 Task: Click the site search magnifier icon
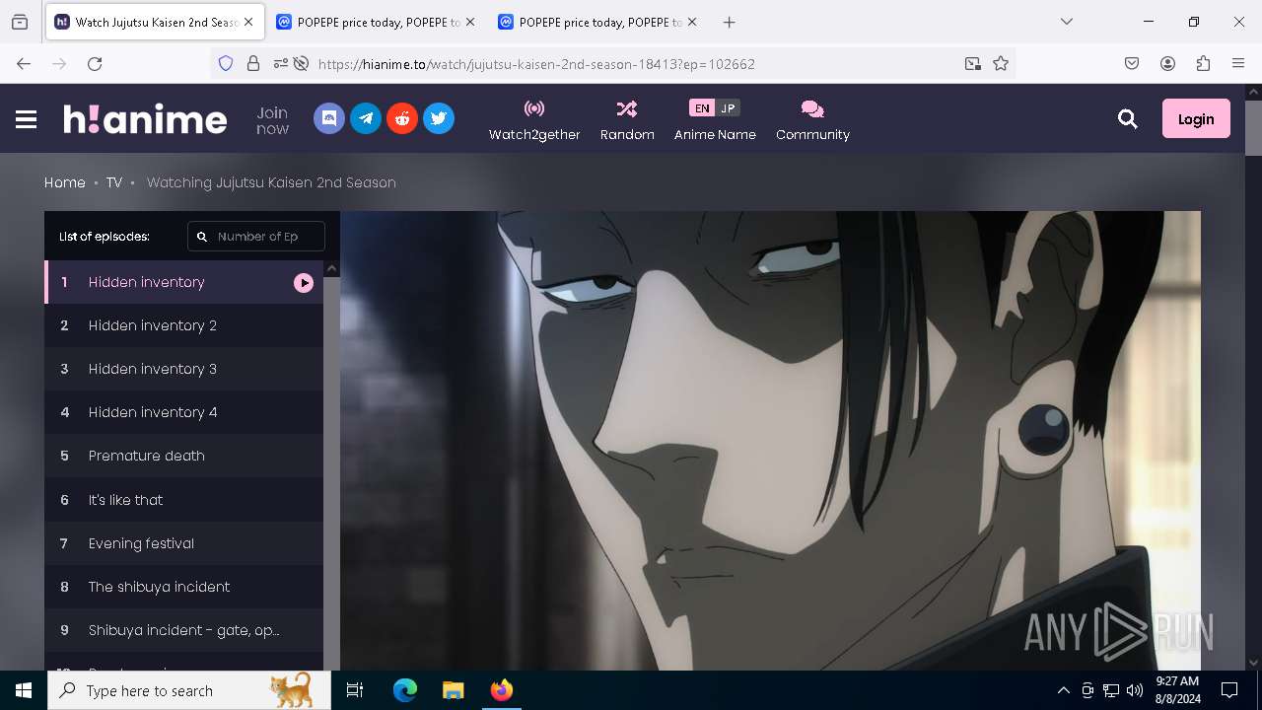1128,119
